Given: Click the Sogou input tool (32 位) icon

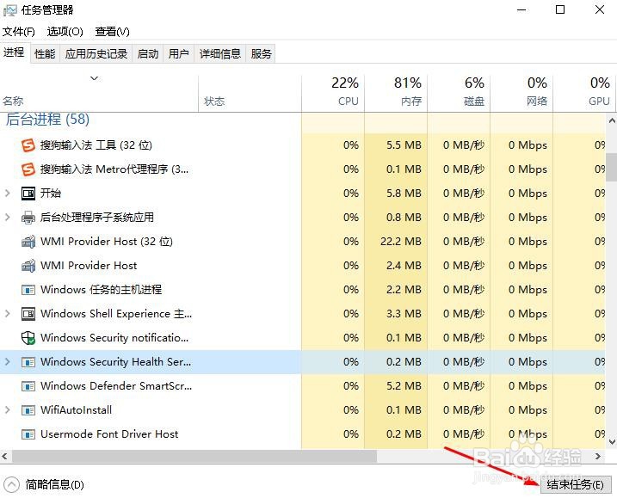Looking at the screenshot, I should coord(28,145).
